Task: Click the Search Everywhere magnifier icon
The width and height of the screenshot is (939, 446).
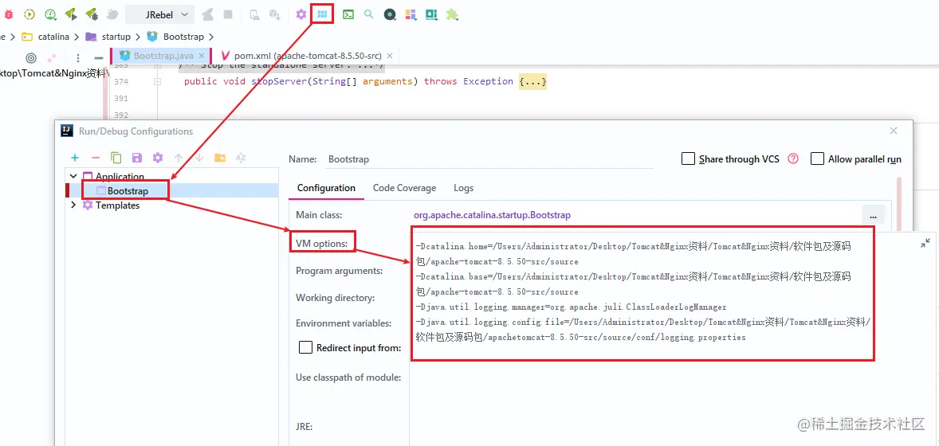Action: point(369,14)
